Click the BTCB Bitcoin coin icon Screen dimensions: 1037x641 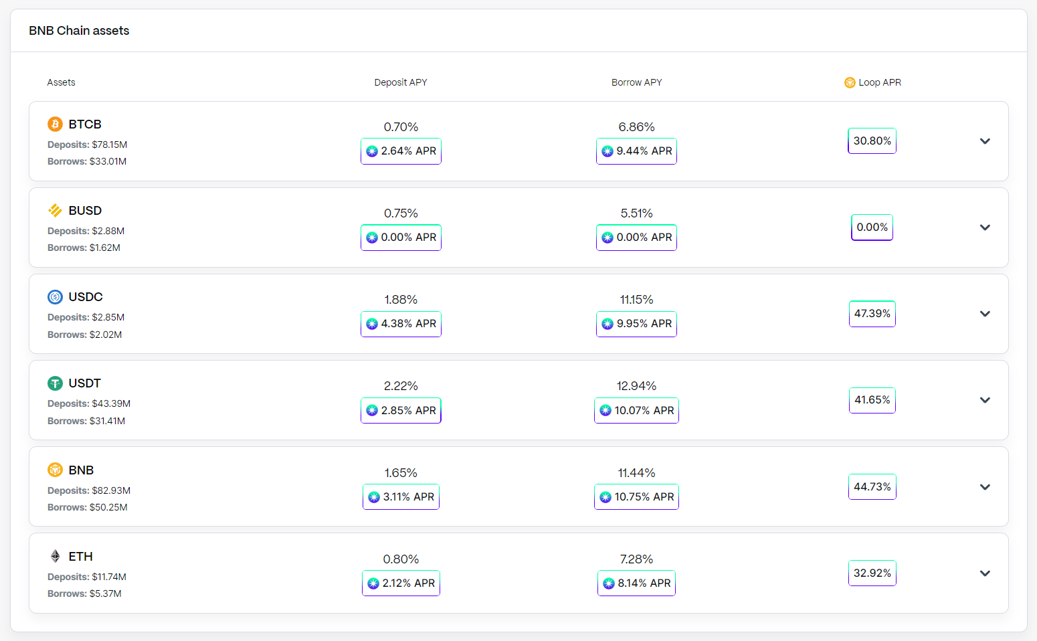coord(55,124)
